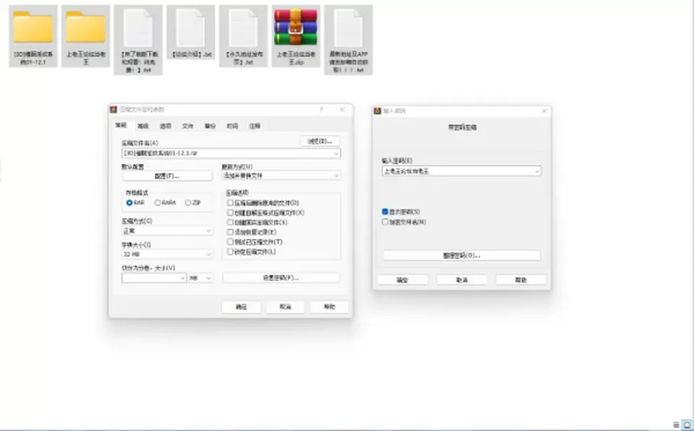This screenshot has width=694, height=431.
Task: Enable encrypt file names (N) checkbox
Action: tap(385, 222)
